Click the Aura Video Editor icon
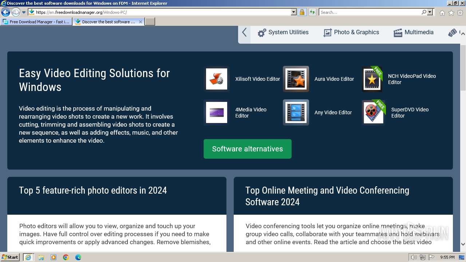Screen dimensions: 466x262 coord(296,79)
